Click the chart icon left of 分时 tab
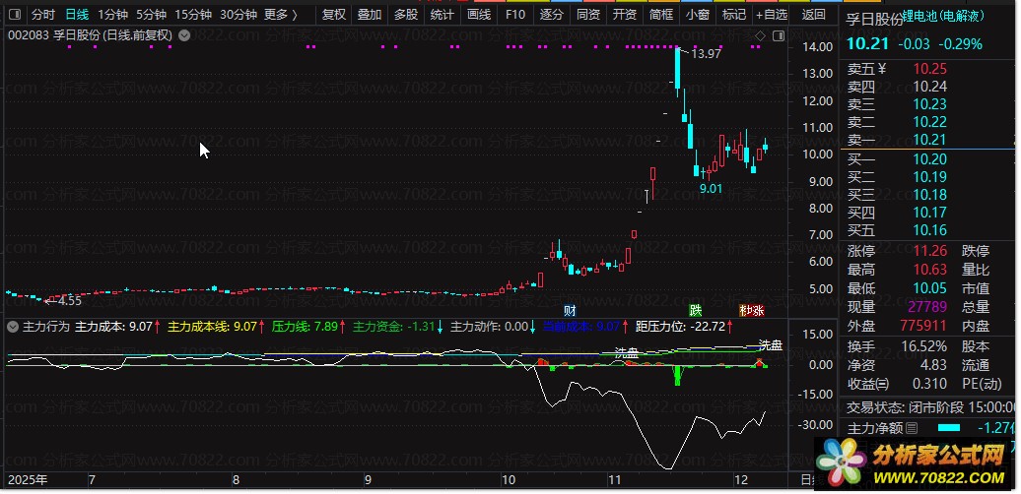This screenshot has height=494, width=1021. click(x=14, y=15)
